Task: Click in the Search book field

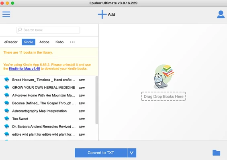Action: [x=48, y=30]
